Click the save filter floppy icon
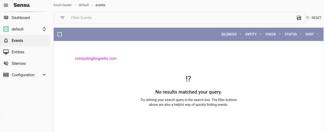This screenshot has height=132, width=324. click(299, 18)
